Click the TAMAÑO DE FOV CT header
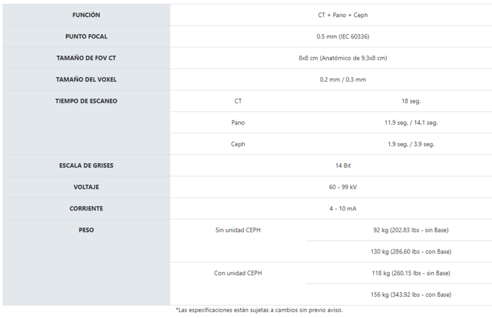Screen dimensions: 492x318 click(86, 58)
